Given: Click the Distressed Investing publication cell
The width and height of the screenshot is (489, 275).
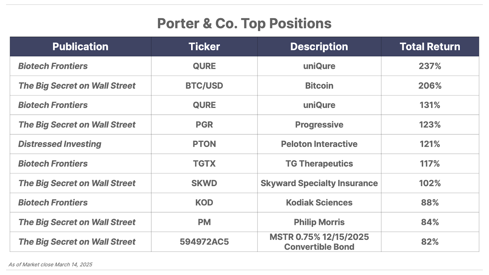Looking at the screenshot, I should [x=80, y=144].
